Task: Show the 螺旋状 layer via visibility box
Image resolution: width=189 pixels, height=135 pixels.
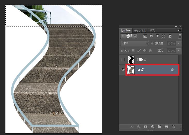Action: 123,60
